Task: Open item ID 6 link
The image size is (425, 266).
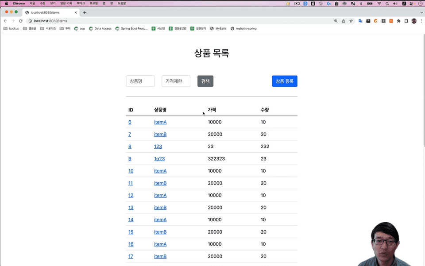Action: click(x=130, y=122)
